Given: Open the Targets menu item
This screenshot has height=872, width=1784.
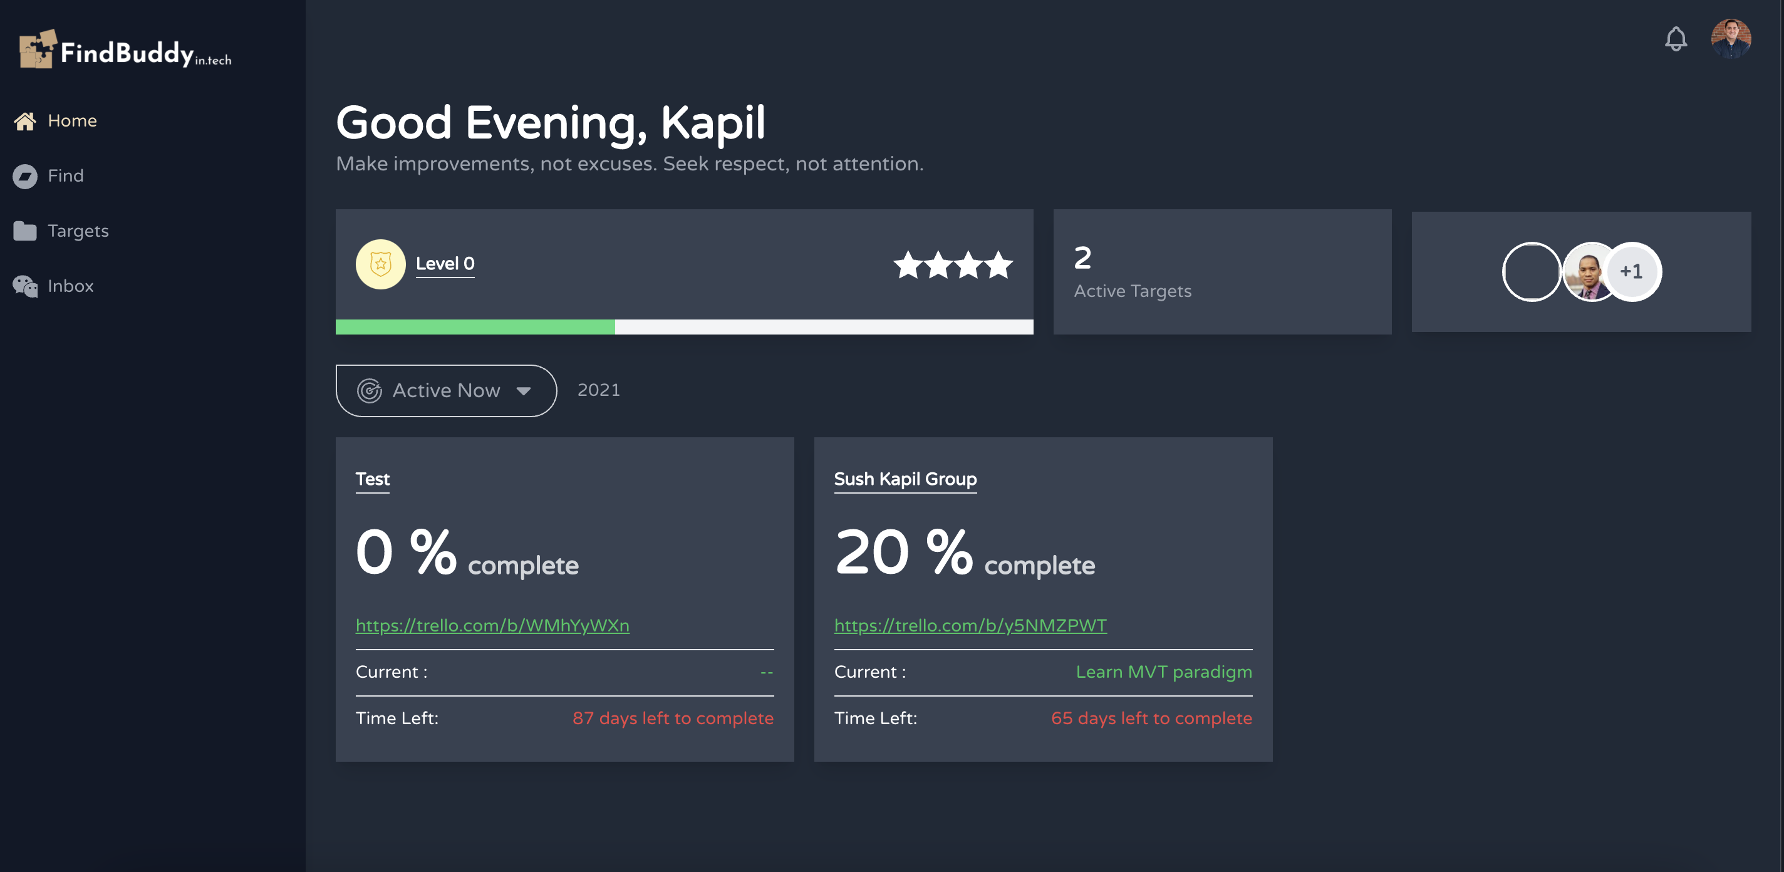Looking at the screenshot, I should (x=78, y=231).
